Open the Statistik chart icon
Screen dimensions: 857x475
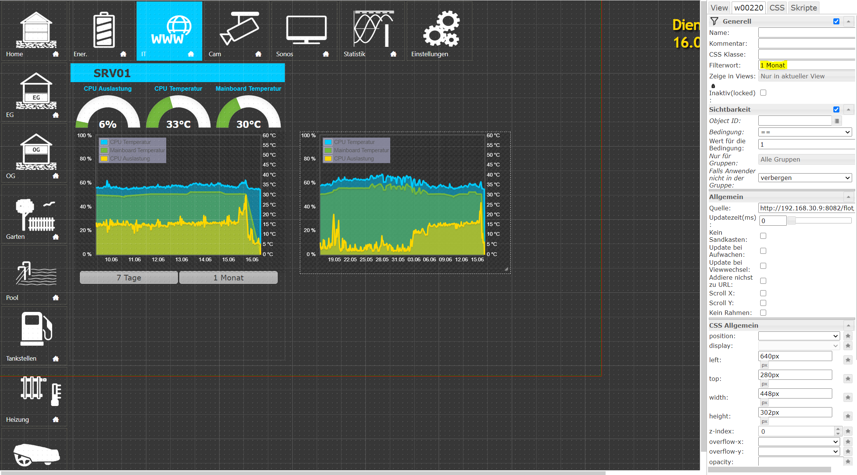pyautogui.click(x=373, y=29)
